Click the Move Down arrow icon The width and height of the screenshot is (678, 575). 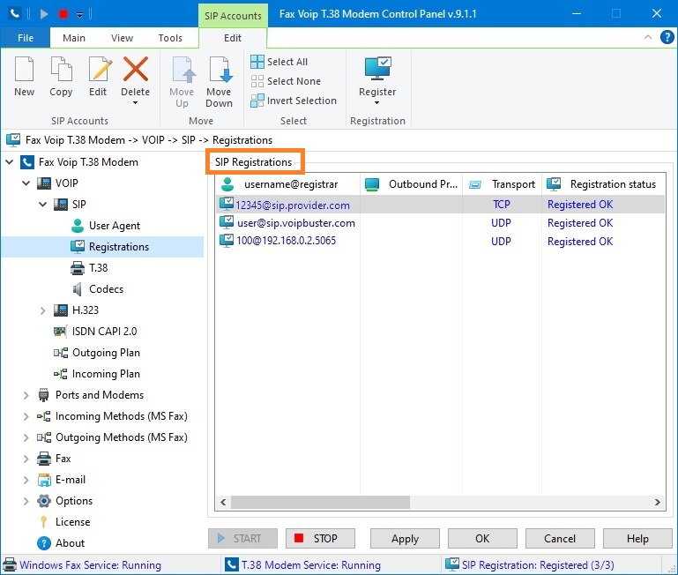(x=220, y=69)
